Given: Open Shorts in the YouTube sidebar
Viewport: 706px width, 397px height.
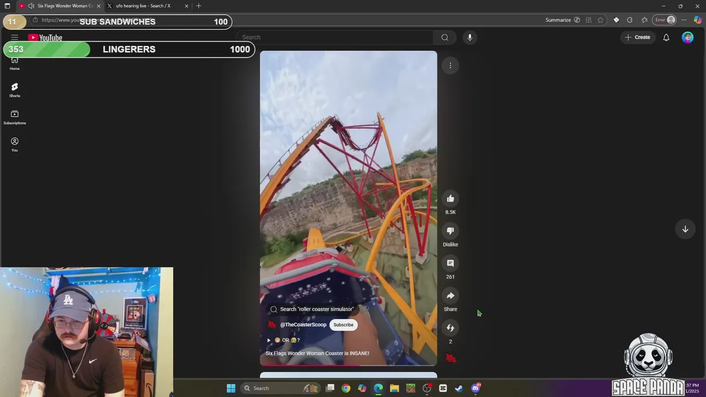Looking at the screenshot, I should tap(14, 90).
